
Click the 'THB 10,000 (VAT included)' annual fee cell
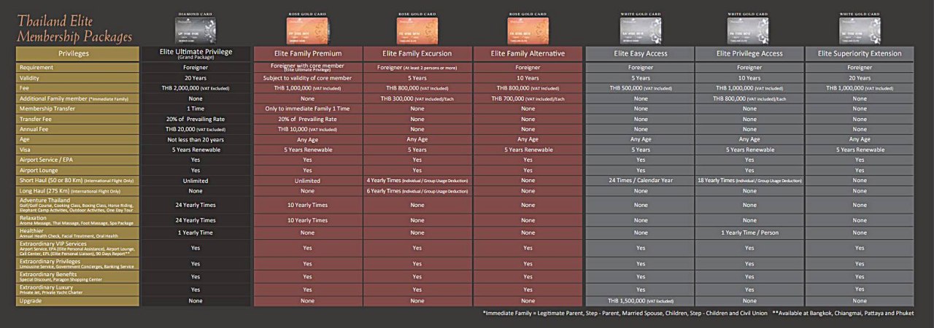(306, 128)
